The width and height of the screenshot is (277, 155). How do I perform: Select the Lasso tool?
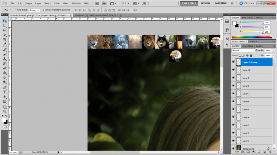[5, 30]
